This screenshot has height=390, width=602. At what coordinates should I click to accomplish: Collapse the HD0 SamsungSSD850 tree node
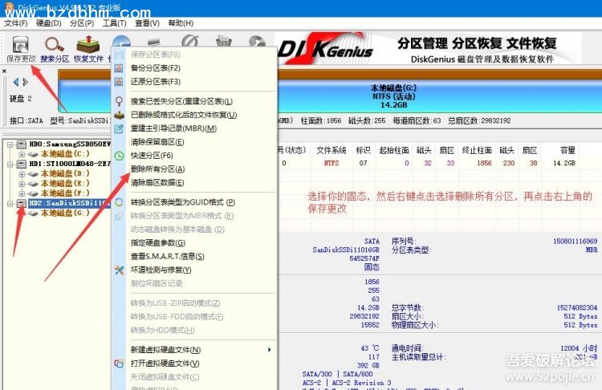click(x=10, y=144)
